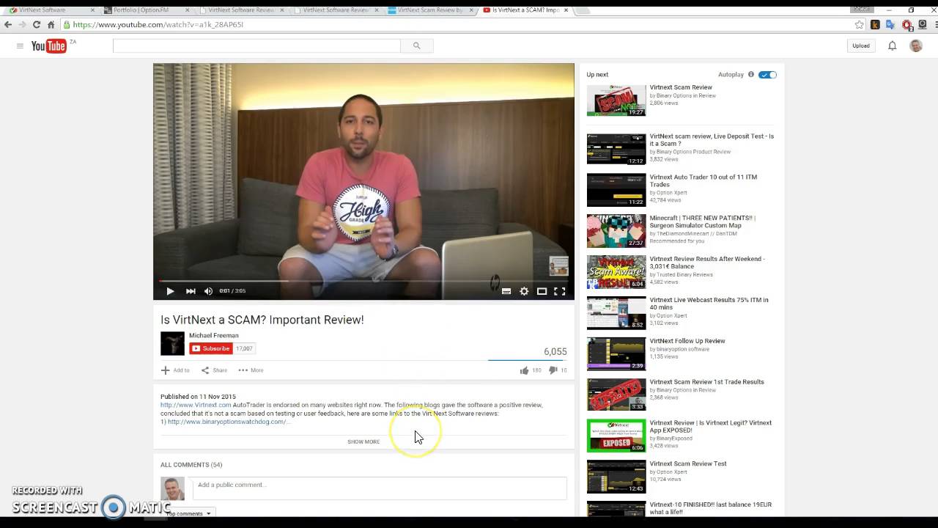
Task: Open the notifications bell
Action: [892, 45]
